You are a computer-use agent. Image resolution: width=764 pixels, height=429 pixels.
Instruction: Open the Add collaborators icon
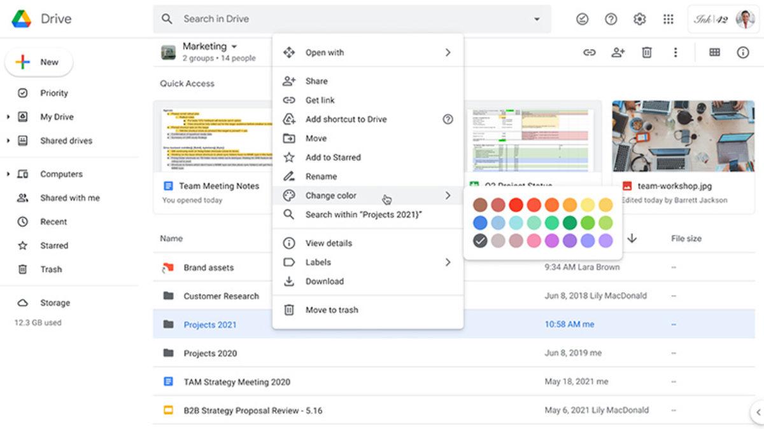pyautogui.click(x=617, y=53)
